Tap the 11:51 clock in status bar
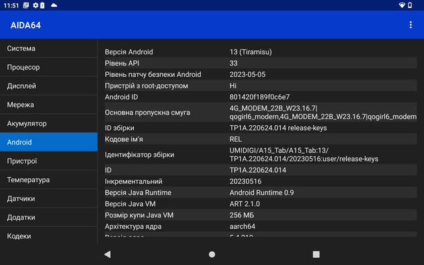This screenshot has height=265, width=424. coord(11,5)
